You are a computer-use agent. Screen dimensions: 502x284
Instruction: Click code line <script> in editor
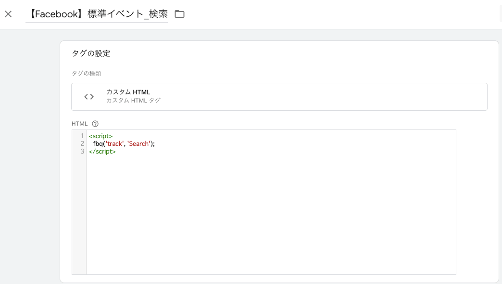[x=100, y=136]
